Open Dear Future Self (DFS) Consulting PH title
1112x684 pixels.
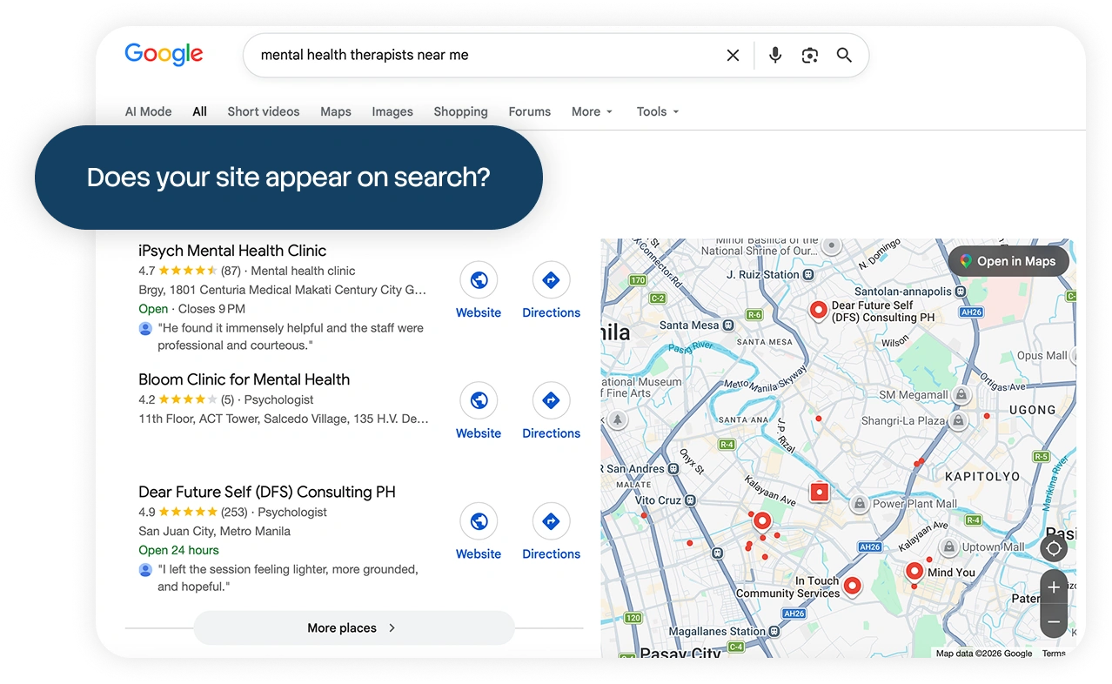pos(267,492)
